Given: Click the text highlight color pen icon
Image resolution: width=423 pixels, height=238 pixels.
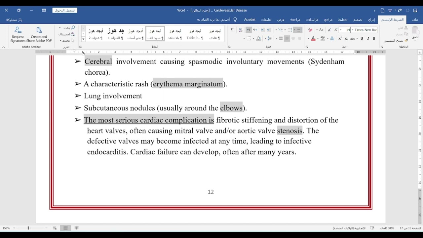Looking at the screenshot, I should coord(323,39).
